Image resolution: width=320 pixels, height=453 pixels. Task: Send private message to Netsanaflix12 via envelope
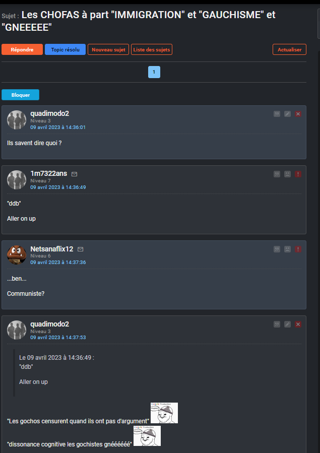click(80, 249)
